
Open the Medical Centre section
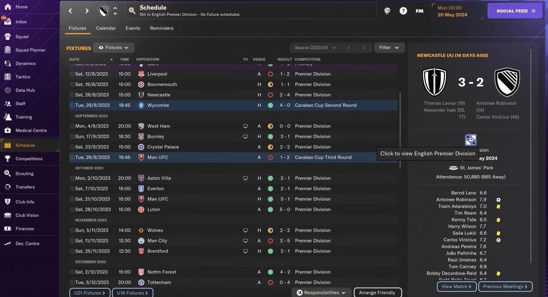click(x=31, y=130)
